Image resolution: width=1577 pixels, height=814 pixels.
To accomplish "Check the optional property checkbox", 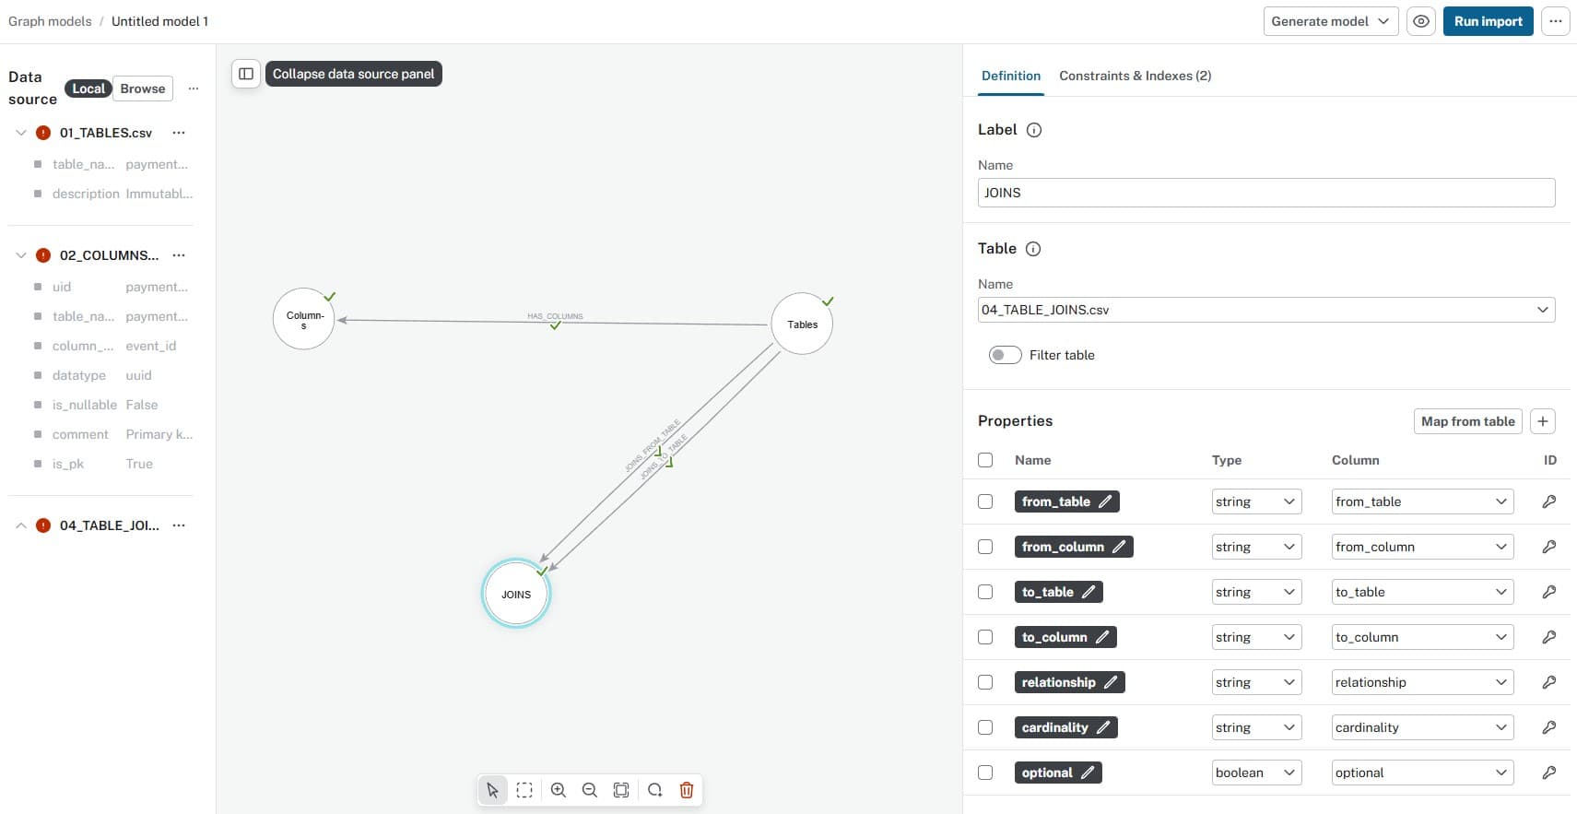I will 985,773.
